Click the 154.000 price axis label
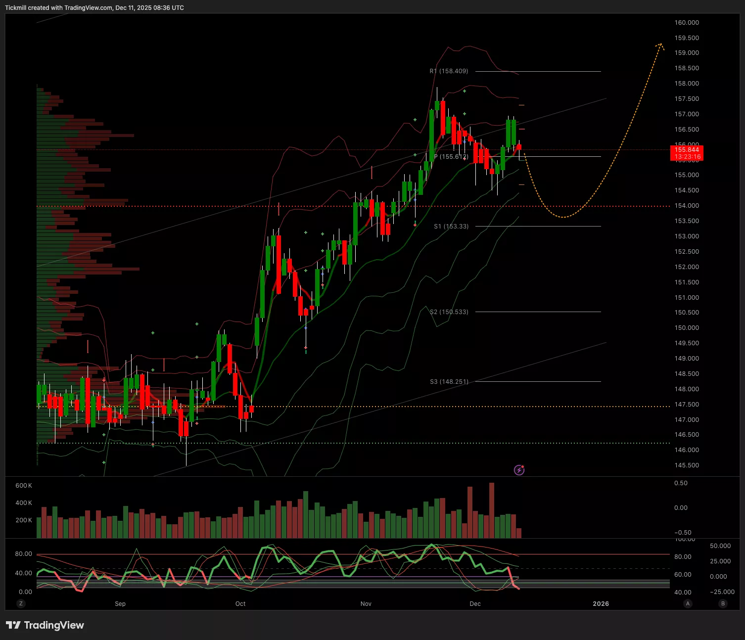The width and height of the screenshot is (745, 640). (687, 206)
